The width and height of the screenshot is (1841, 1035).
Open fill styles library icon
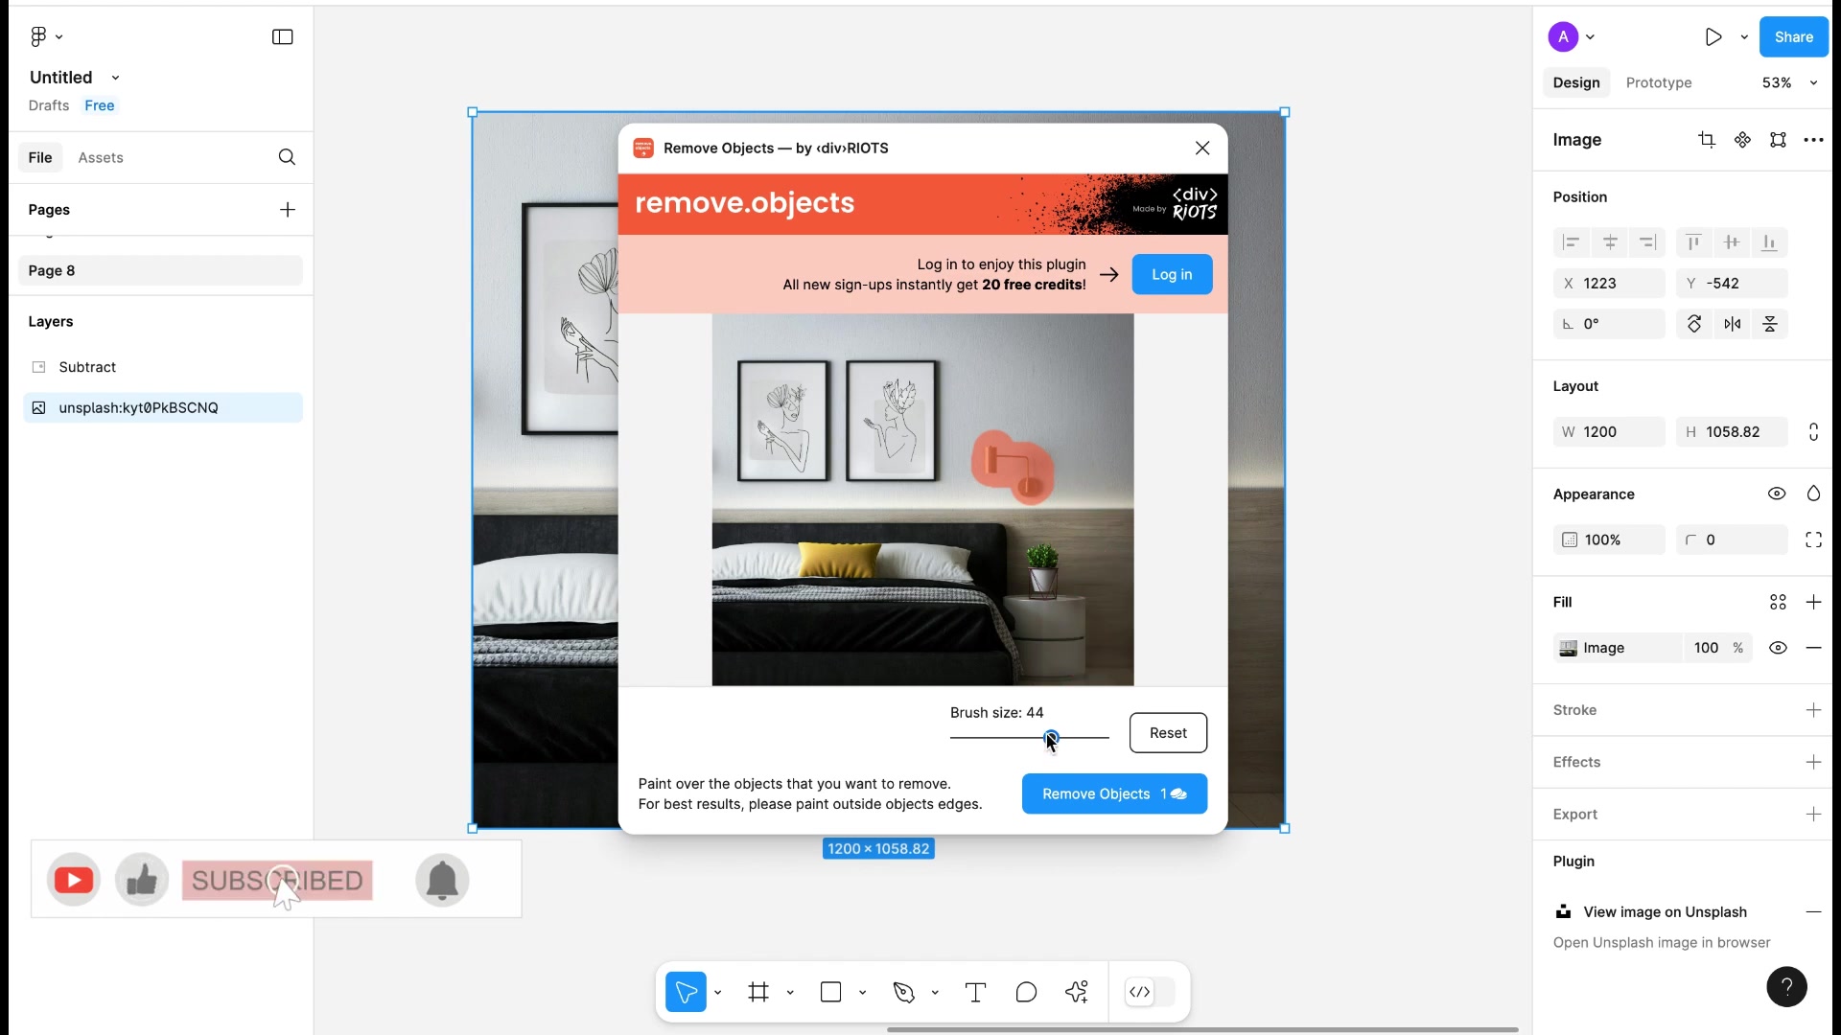point(1778,602)
